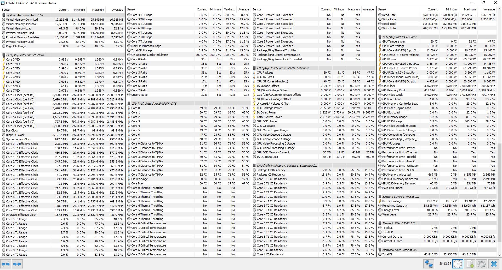Select Core 0 Thermal Throttling row
The image size is (502, 270).
pyautogui.click(x=188, y=188)
